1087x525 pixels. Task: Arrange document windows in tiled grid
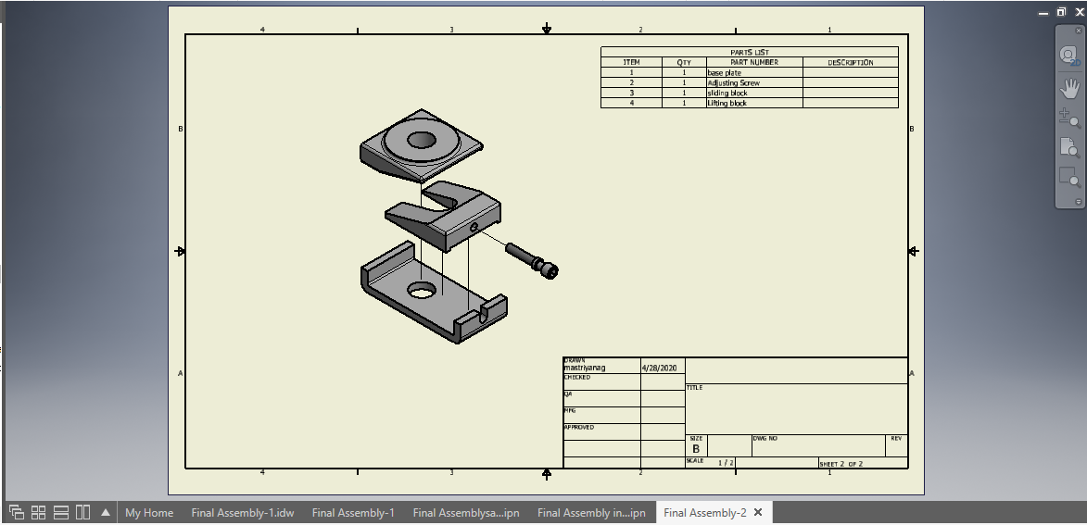point(39,513)
